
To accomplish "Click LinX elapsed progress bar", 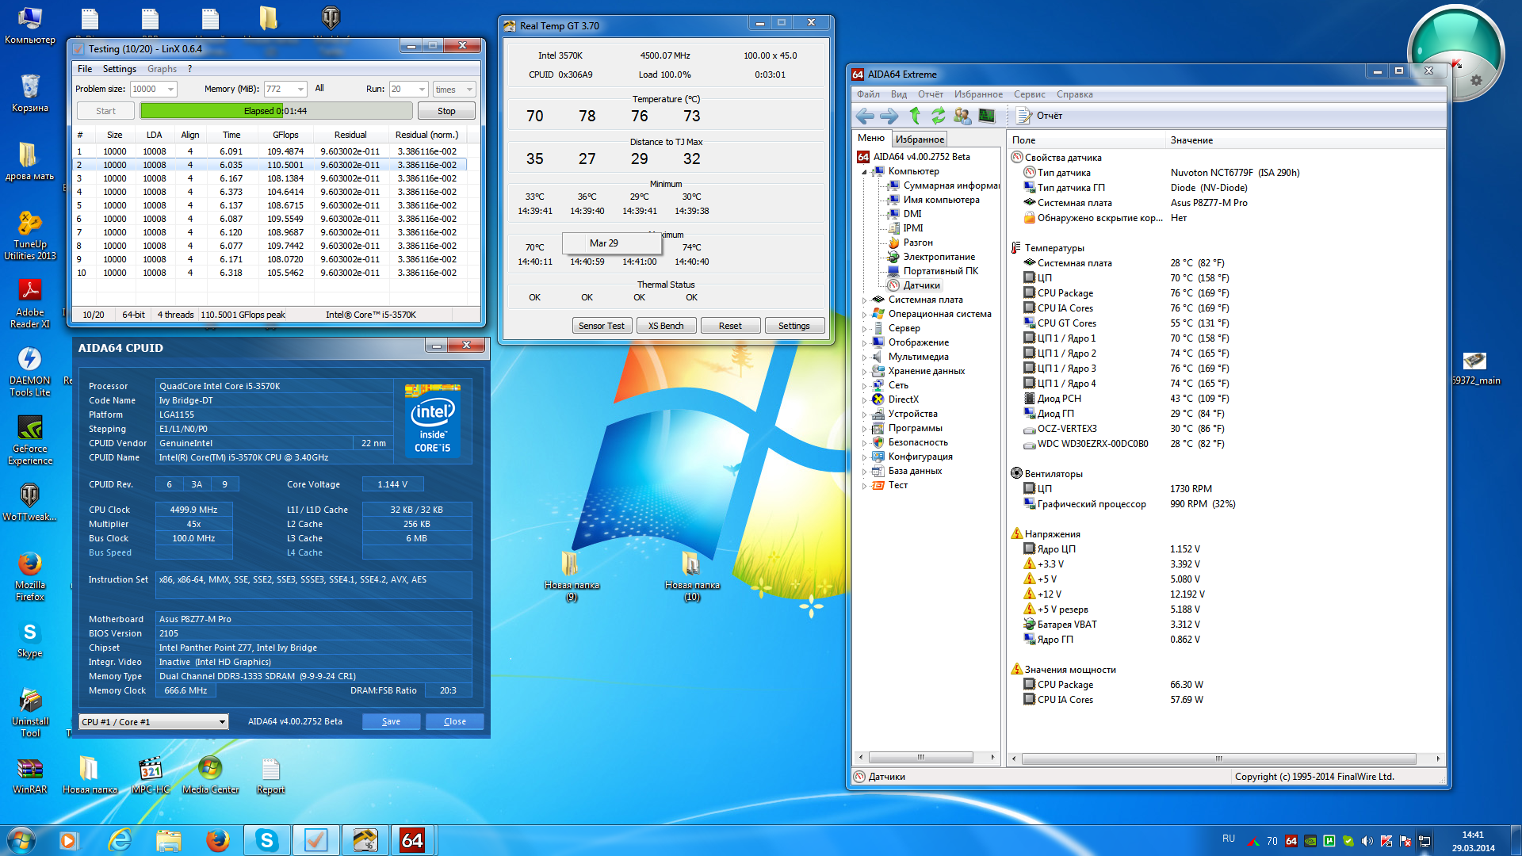I will click(276, 111).
